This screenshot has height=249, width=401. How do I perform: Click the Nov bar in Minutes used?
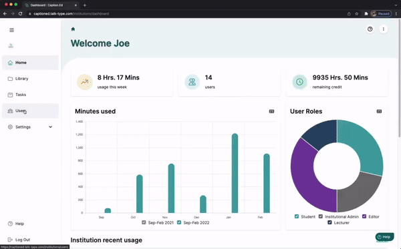(171, 188)
